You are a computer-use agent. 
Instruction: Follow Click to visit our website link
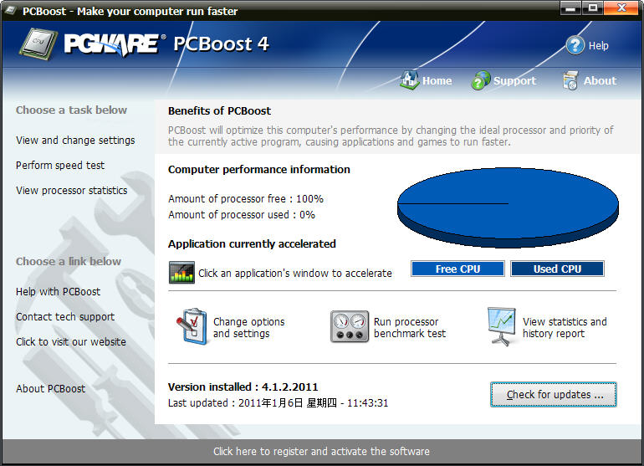tap(71, 342)
